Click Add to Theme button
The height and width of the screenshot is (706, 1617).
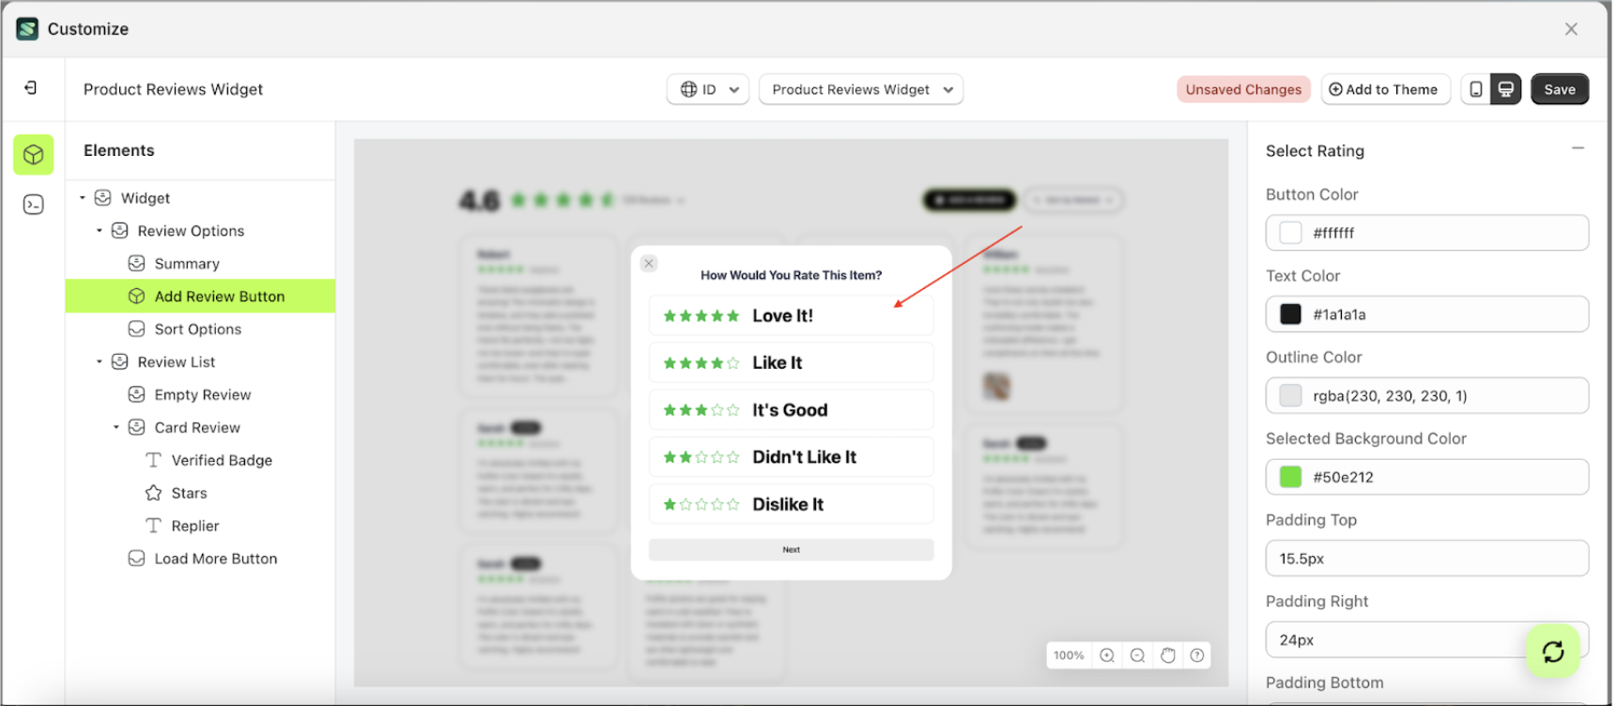click(x=1385, y=89)
